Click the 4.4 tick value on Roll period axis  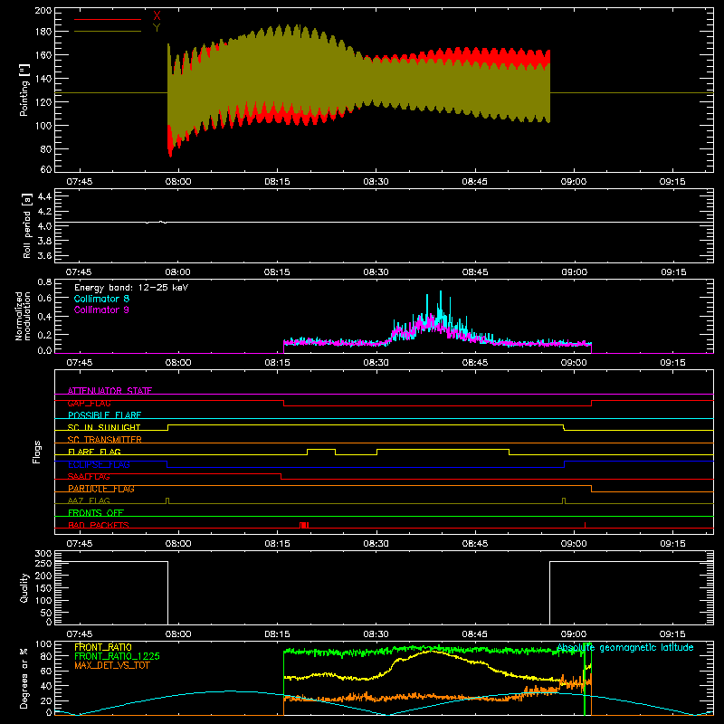click(44, 196)
